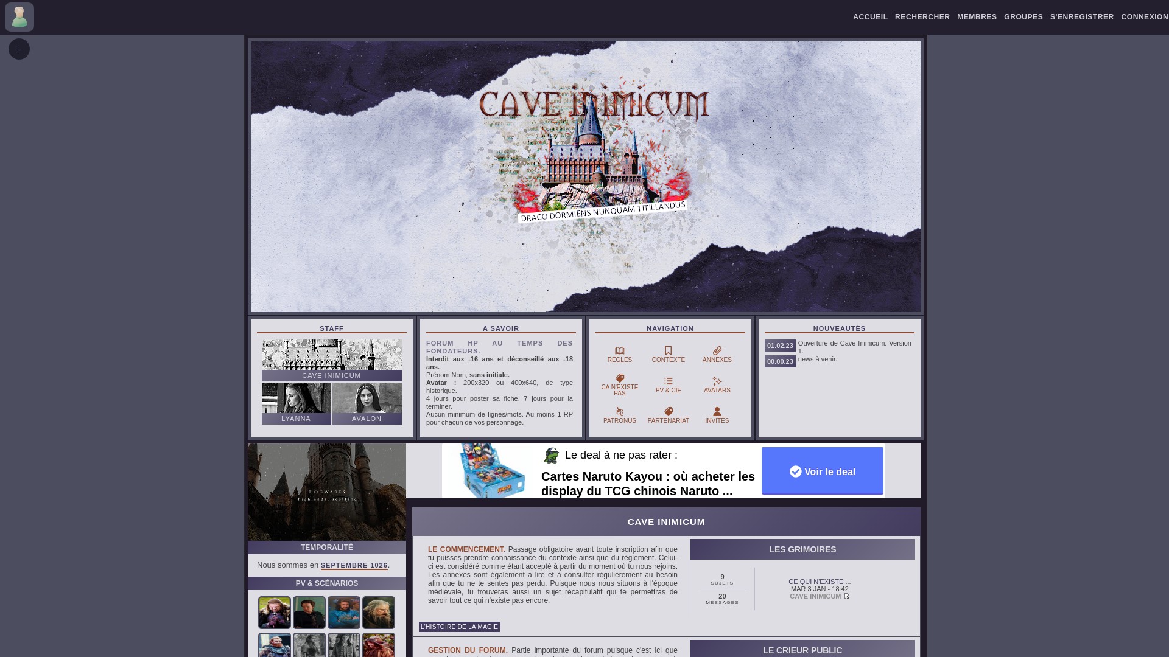The width and height of the screenshot is (1169, 657).
Task: Click the LE COMMENCEMENT heading text
Action: pyautogui.click(x=466, y=549)
